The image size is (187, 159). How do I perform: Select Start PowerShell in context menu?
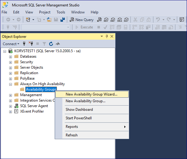pyautogui.click(x=92, y=118)
